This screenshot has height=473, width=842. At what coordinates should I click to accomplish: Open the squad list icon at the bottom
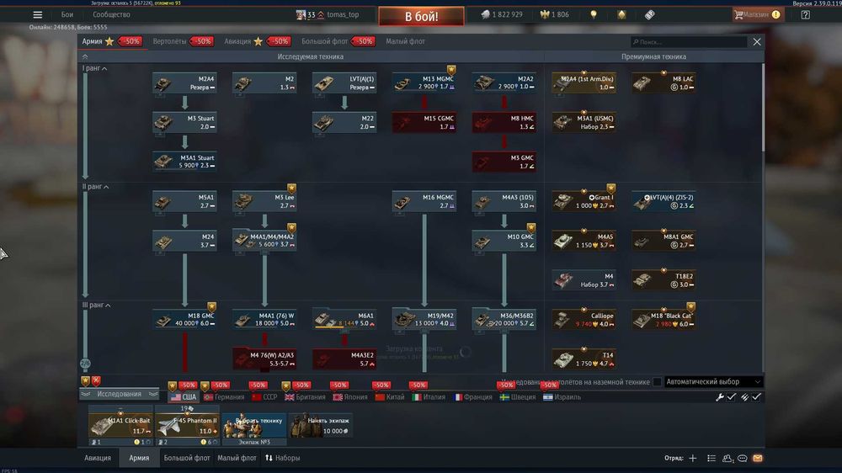711,458
